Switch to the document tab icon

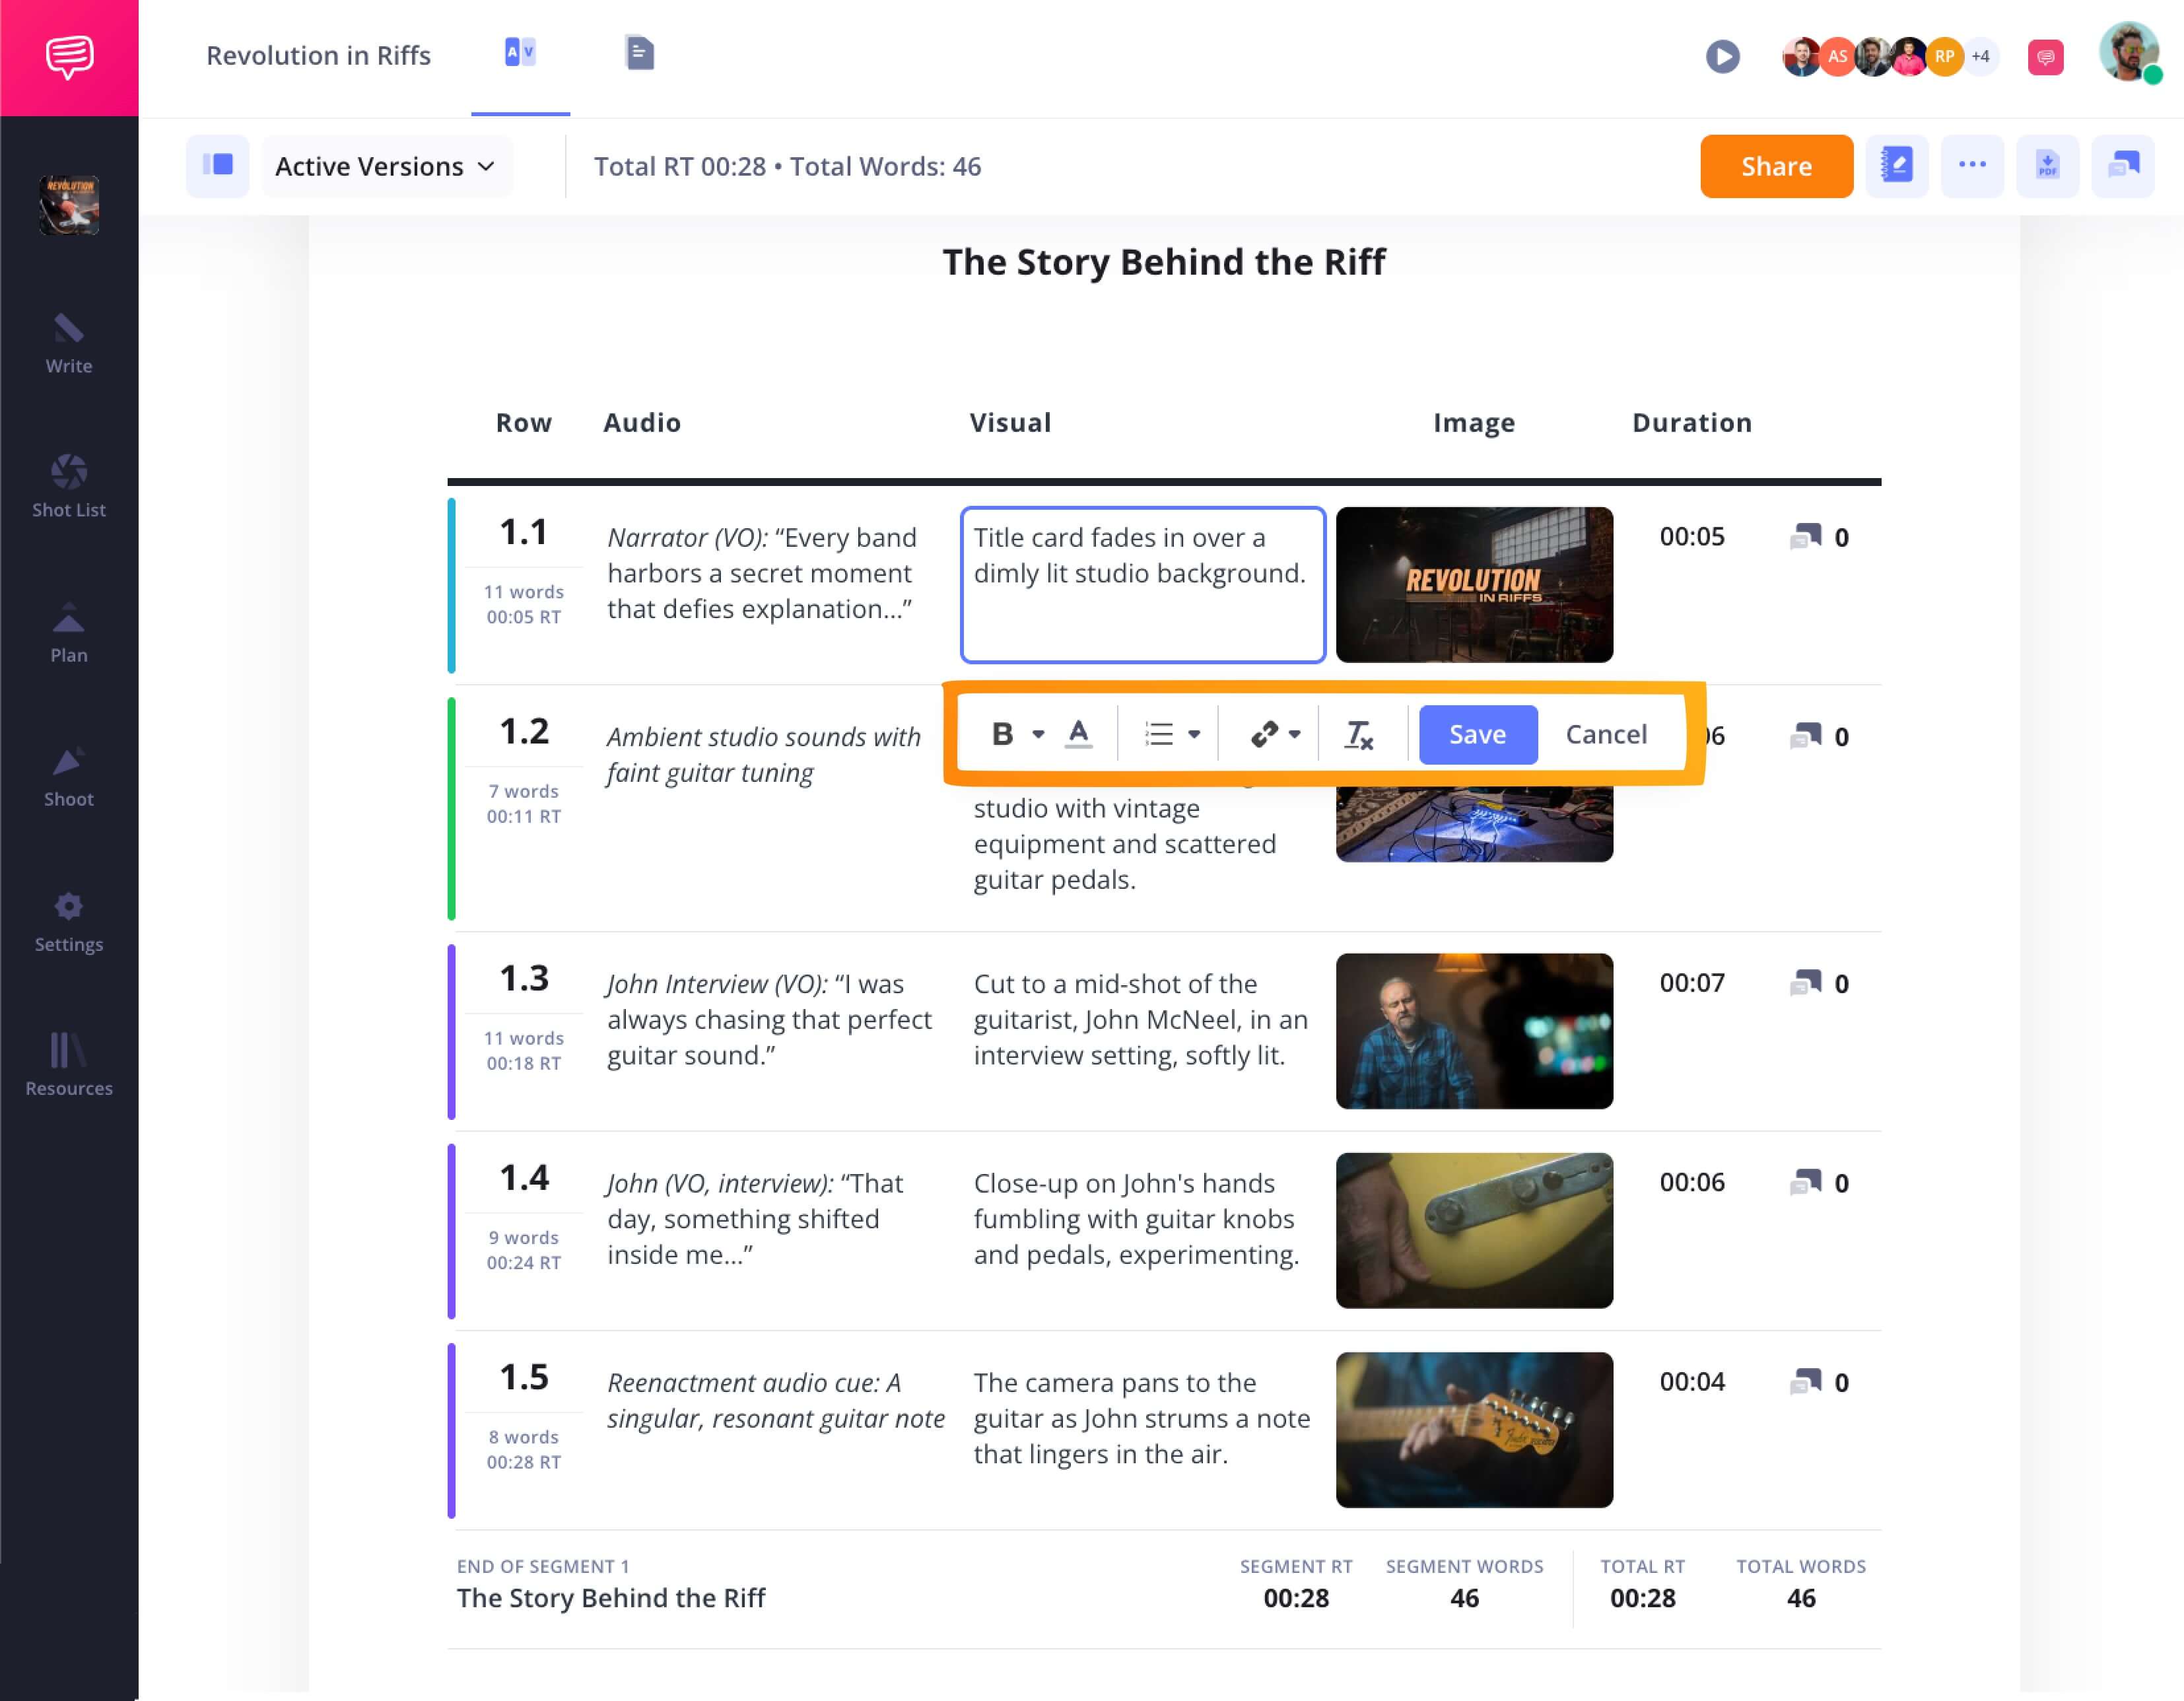[639, 53]
